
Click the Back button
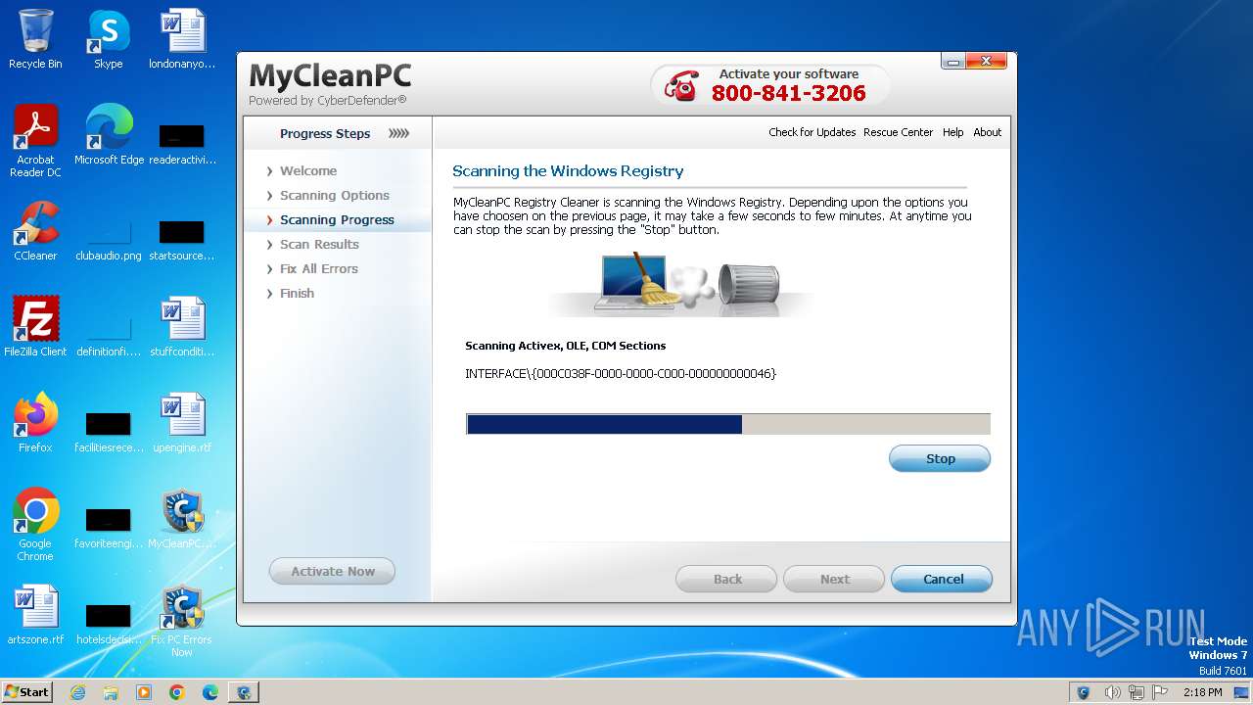point(726,579)
